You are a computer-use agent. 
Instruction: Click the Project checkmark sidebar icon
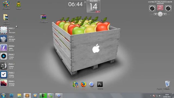click(x=4, y=74)
